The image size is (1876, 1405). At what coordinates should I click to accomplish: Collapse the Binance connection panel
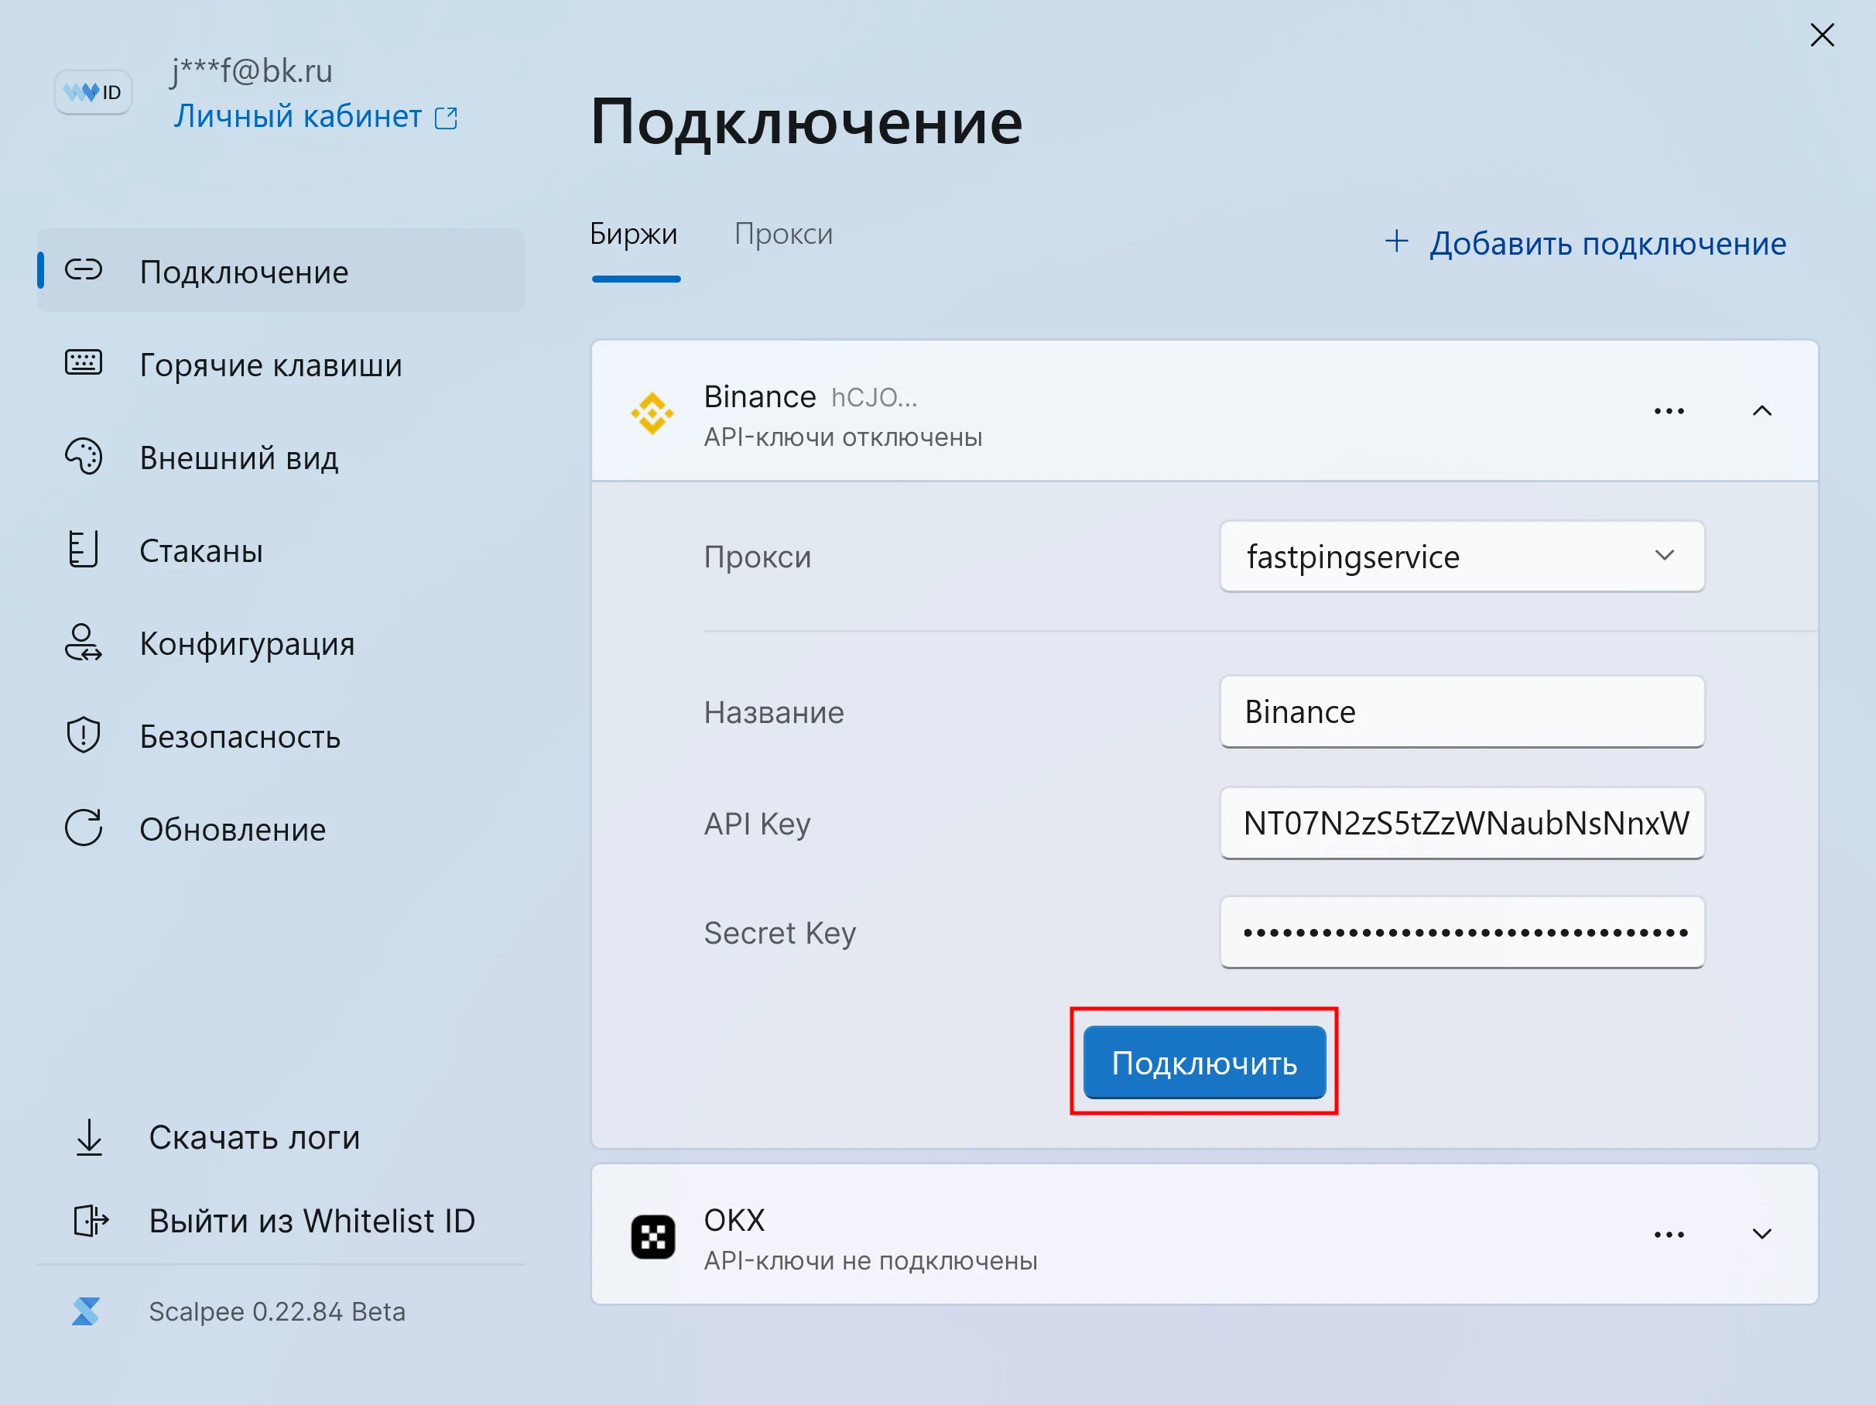coord(1761,412)
